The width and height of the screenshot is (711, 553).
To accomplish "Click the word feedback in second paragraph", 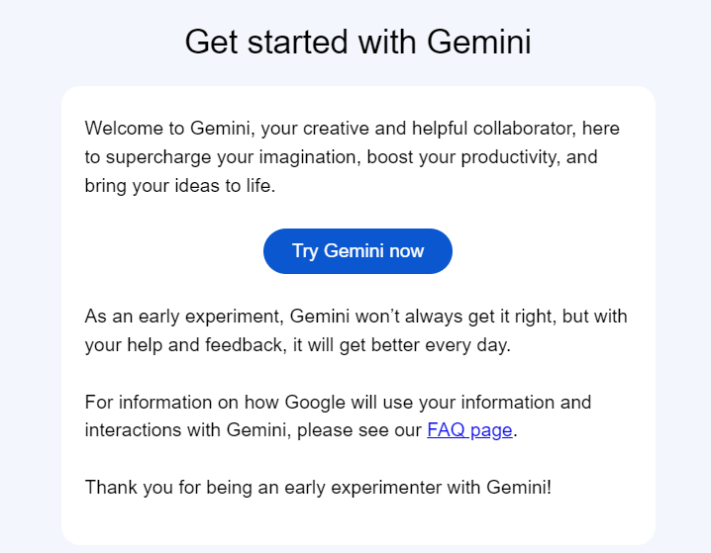I will [246, 345].
